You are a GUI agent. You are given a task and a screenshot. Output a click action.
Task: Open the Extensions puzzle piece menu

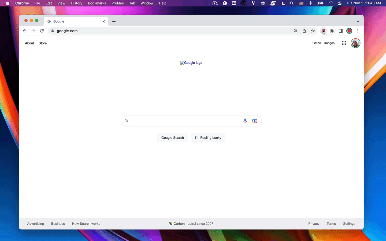point(332,31)
